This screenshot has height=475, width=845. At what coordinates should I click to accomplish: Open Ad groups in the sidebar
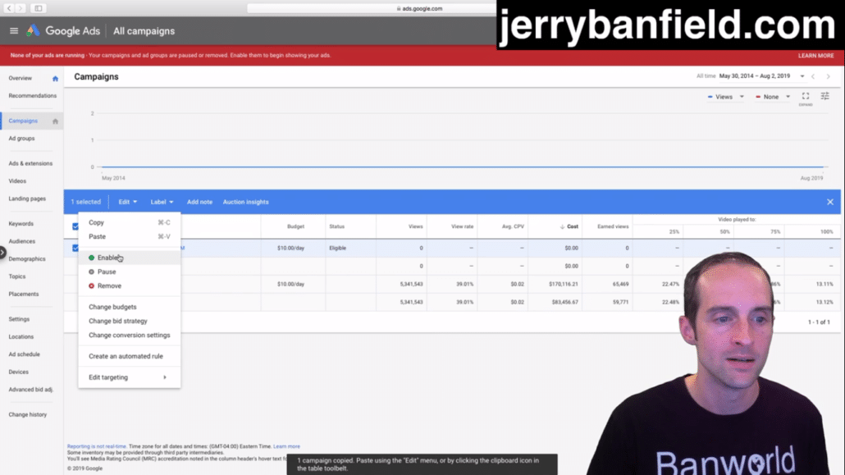(x=21, y=139)
